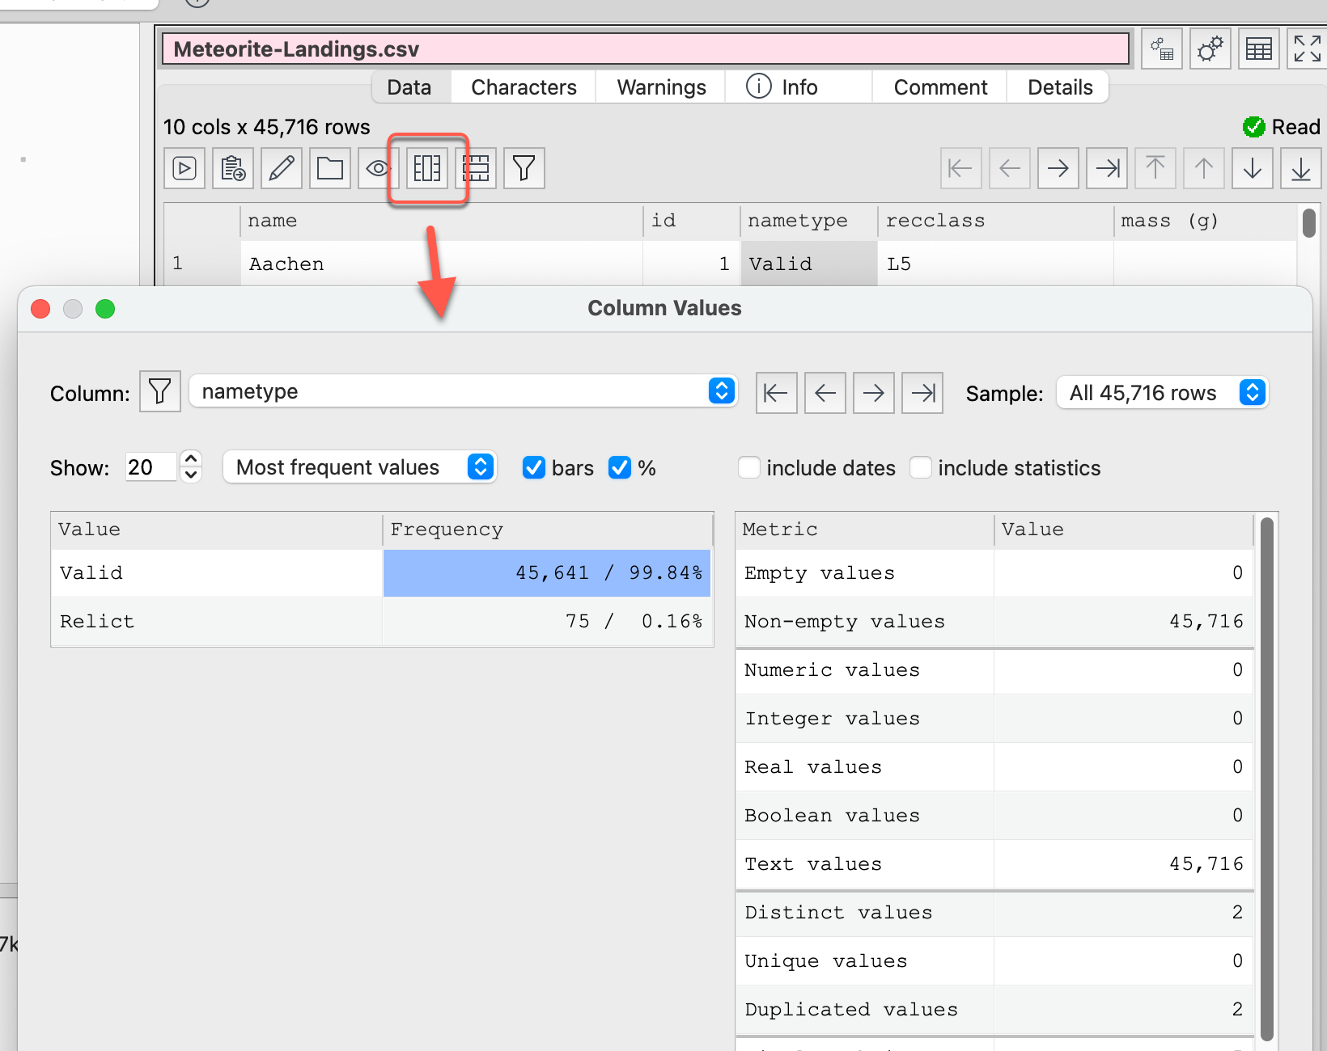Image resolution: width=1327 pixels, height=1051 pixels.
Task: Click the Show count stepper arrows
Action: (x=191, y=466)
